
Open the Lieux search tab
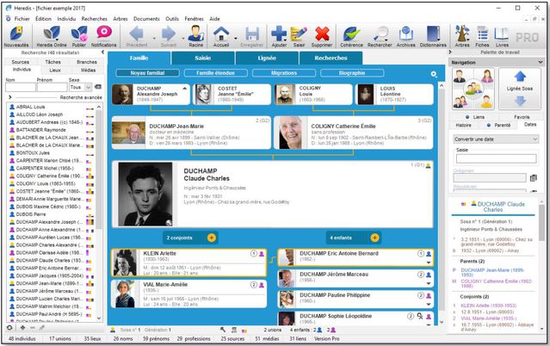pyautogui.click(x=55, y=71)
